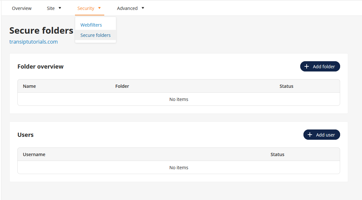Viewport: 362px width, 200px height.
Task: Click the Add user button text
Action: (x=325, y=135)
